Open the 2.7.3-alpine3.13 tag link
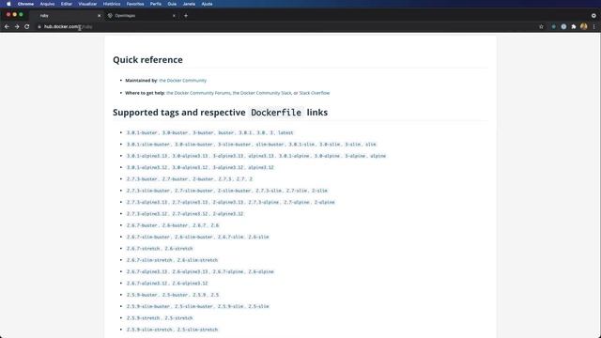The height and width of the screenshot is (338, 601). 146,202
